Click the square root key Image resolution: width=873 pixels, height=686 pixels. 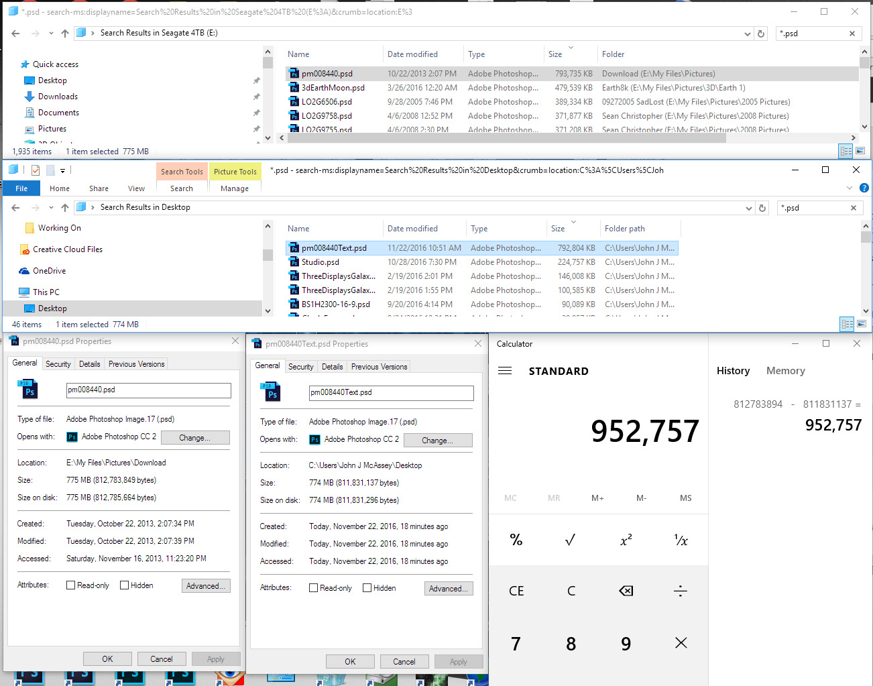click(x=571, y=540)
